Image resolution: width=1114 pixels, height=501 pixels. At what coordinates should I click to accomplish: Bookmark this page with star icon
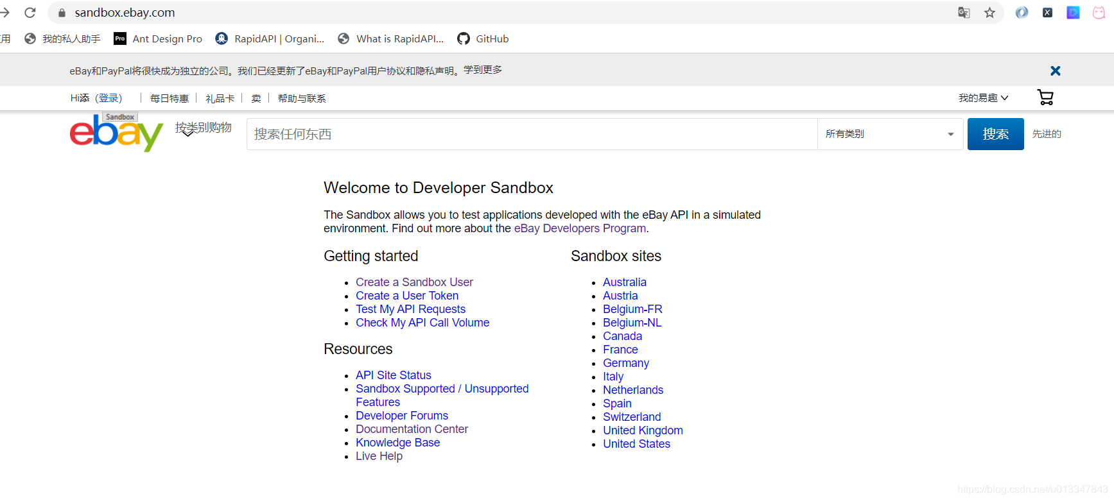tap(989, 13)
